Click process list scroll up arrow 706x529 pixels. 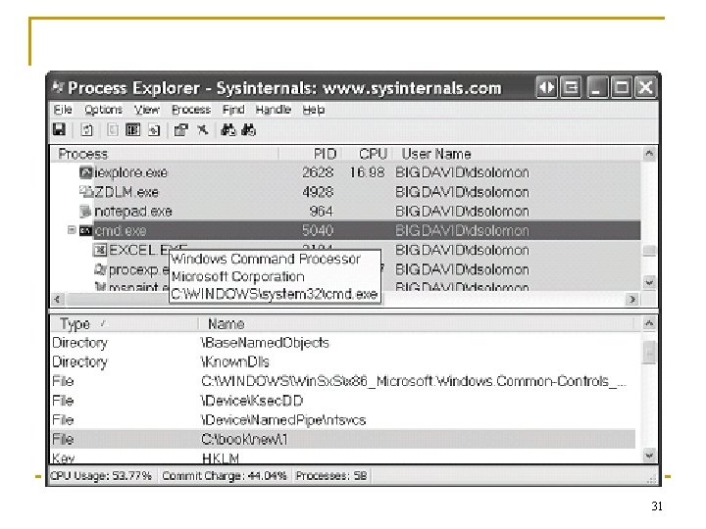(649, 154)
